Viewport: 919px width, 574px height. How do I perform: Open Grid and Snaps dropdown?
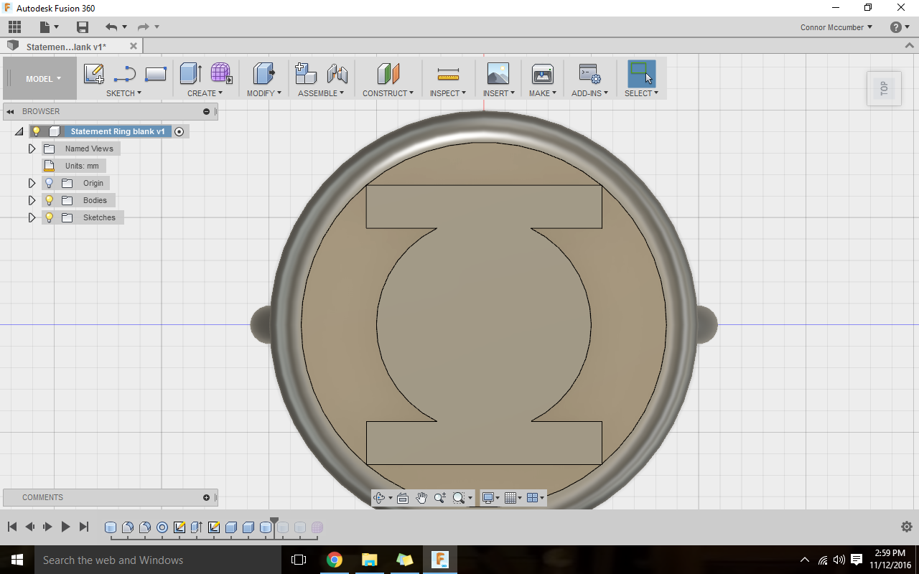[x=513, y=498]
